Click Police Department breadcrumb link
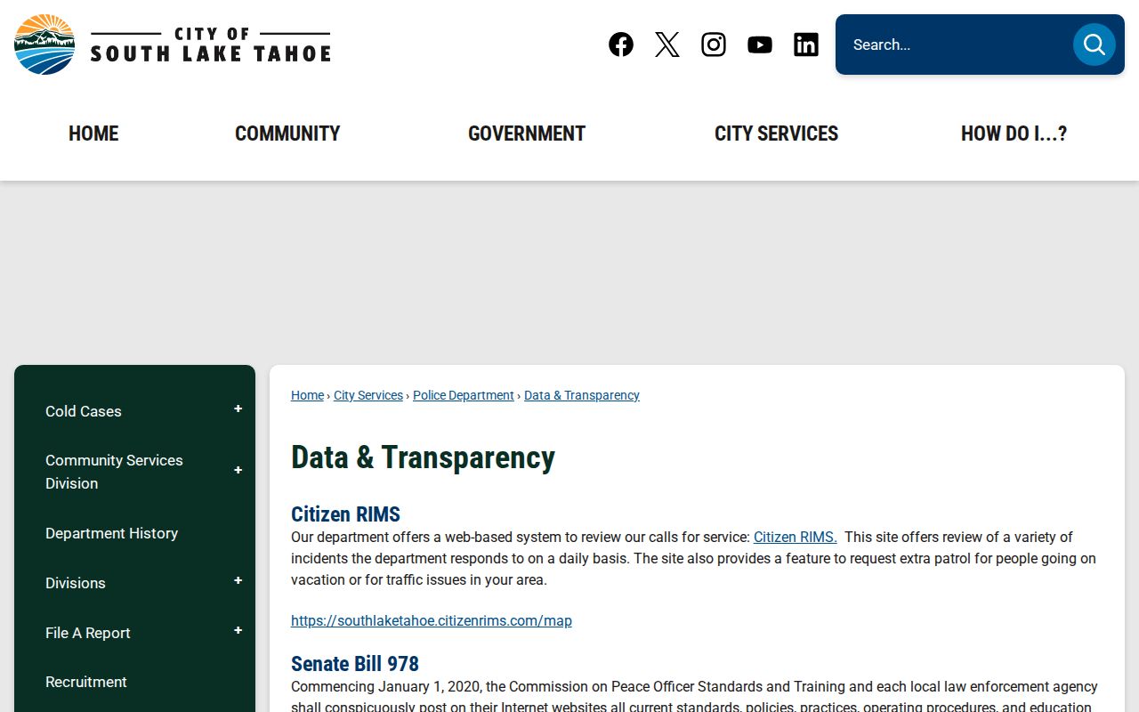 [x=464, y=395]
